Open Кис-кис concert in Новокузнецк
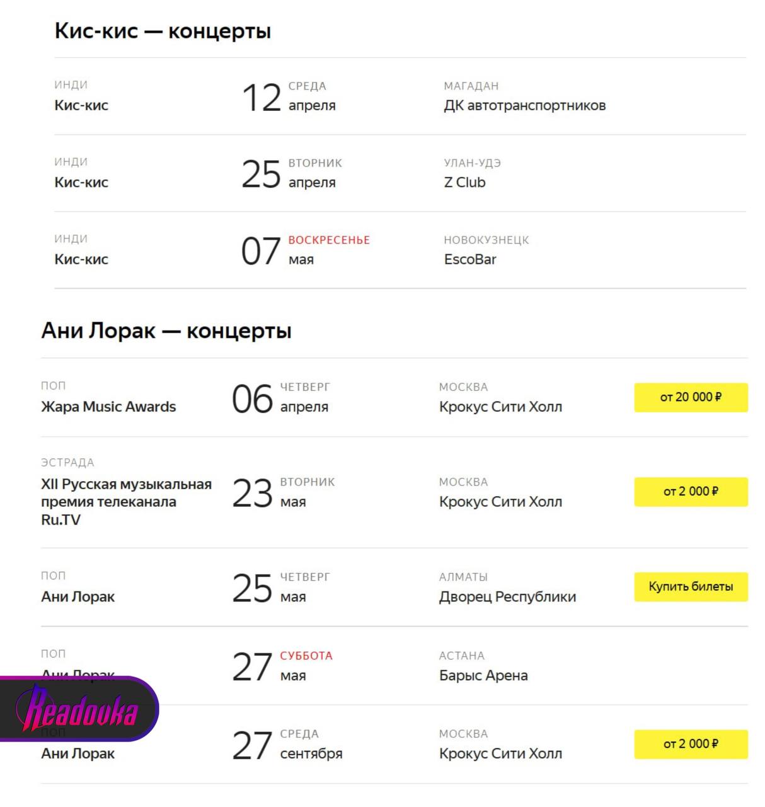This screenshot has height=807, width=765. (81, 259)
